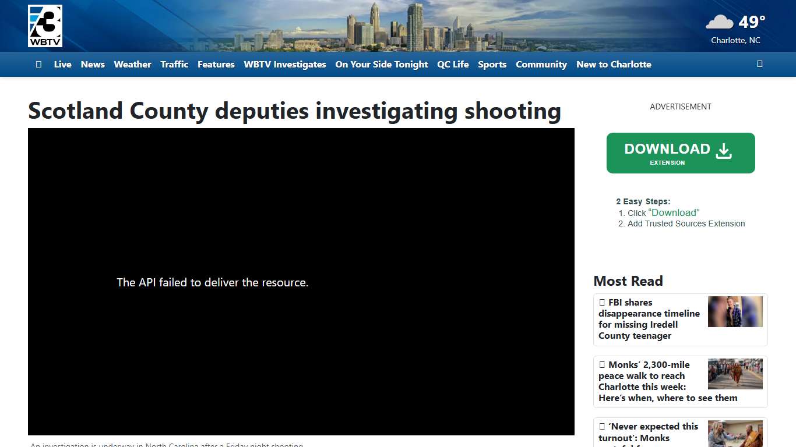Click the black video player area
Viewport: 796px width, 447px height.
click(x=301, y=282)
